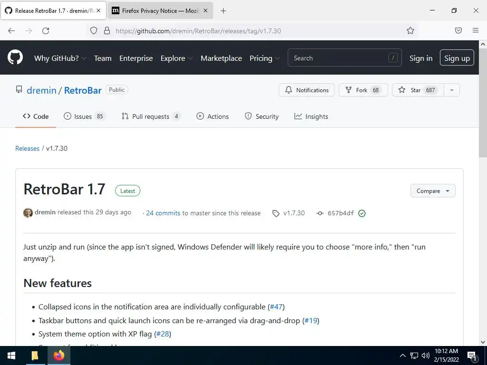487x365 pixels.
Task: Open the Star list dropdown arrow
Action: tap(452, 90)
